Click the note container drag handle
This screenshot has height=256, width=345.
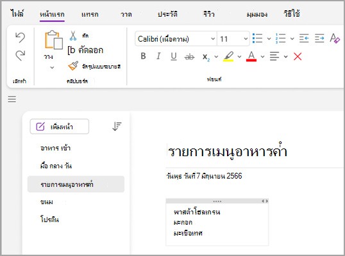pyautogui.click(x=217, y=201)
